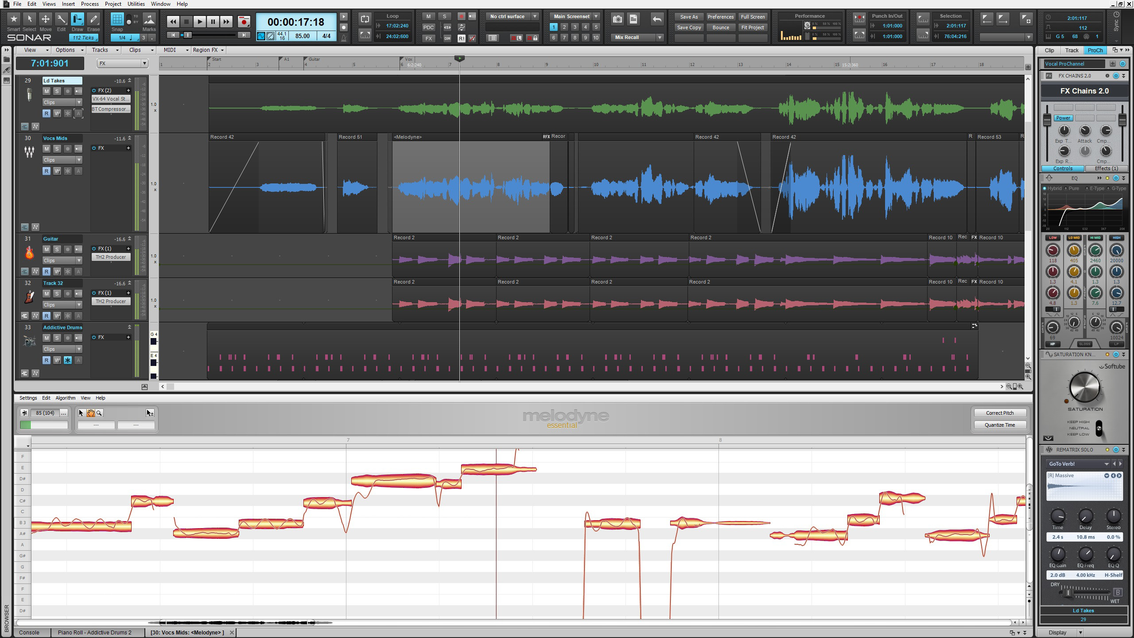The height and width of the screenshot is (638, 1134).
Task: Click the transport Record button
Action: tap(244, 21)
